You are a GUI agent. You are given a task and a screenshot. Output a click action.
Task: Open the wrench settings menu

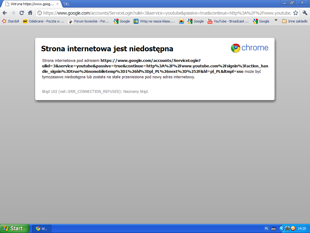point(305,13)
